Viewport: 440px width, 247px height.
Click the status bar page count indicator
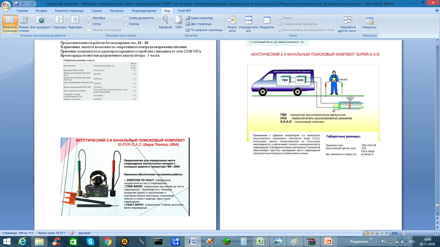(x=18, y=233)
